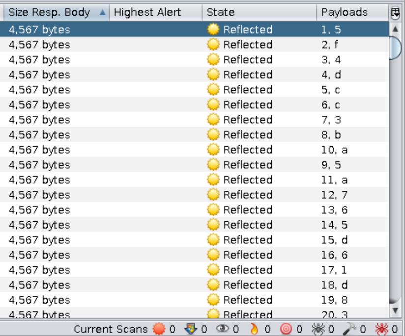Select the row with payloads 19, 8
Image resolution: width=405 pixels, height=336 pixels.
point(197,300)
